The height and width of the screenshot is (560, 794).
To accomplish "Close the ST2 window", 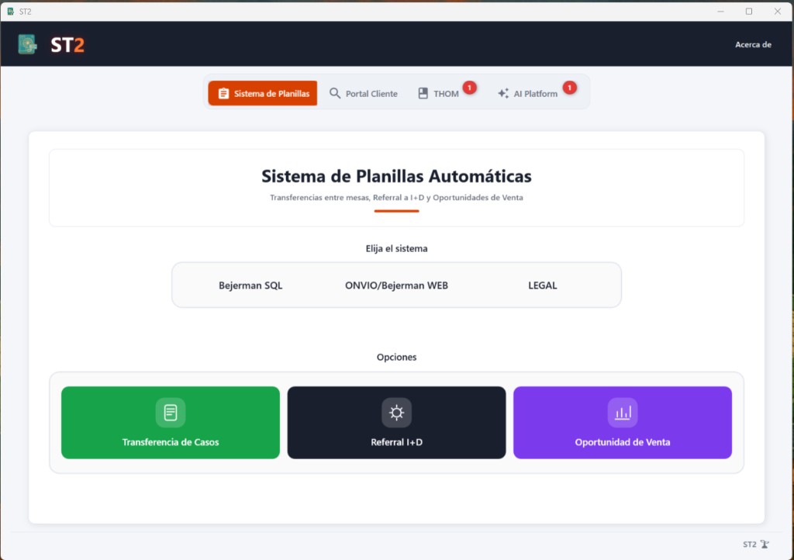I will pyautogui.click(x=777, y=11).
